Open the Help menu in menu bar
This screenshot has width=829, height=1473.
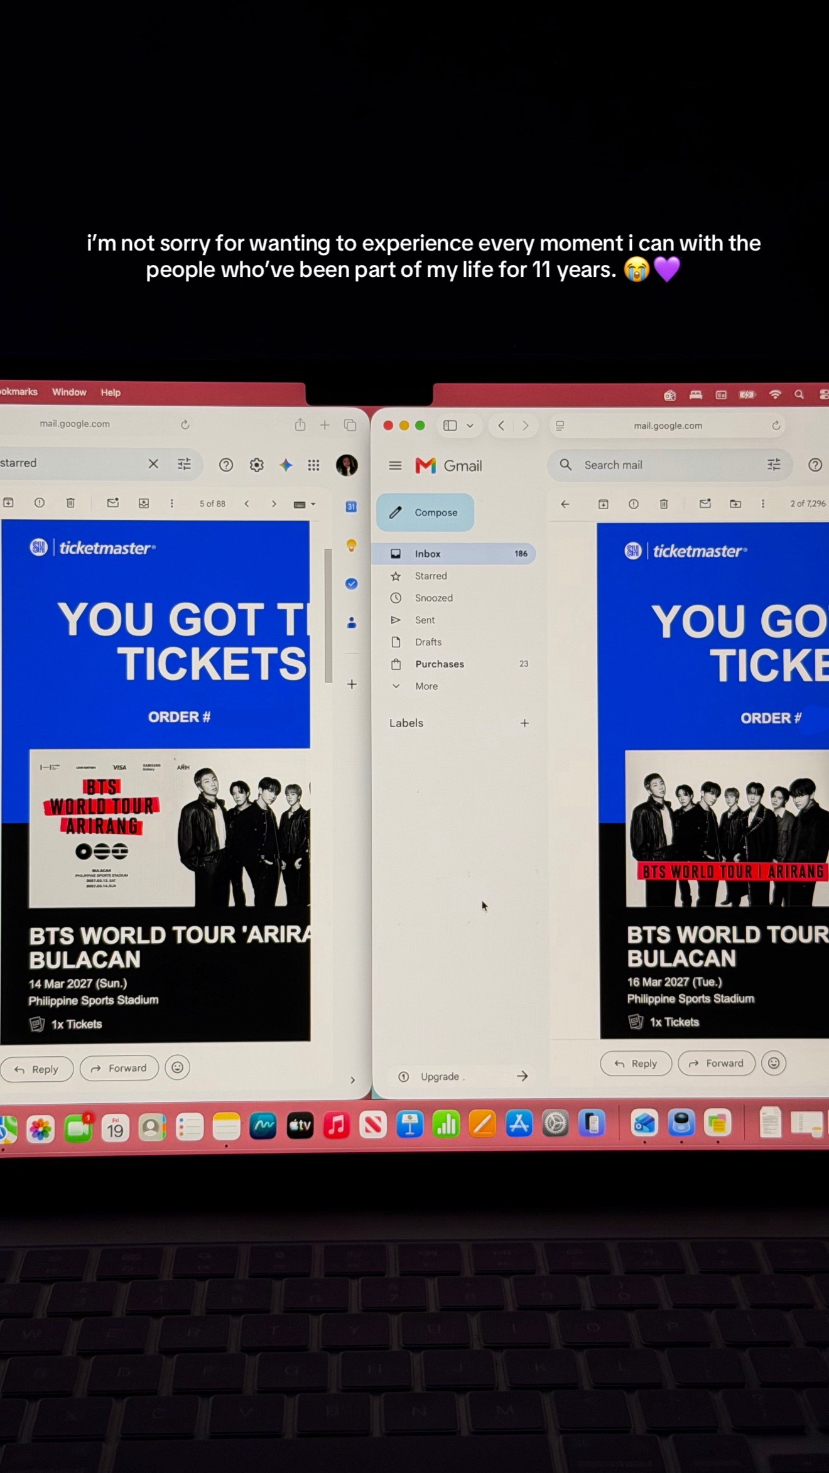pyautogui.click(x=111, y=392)
